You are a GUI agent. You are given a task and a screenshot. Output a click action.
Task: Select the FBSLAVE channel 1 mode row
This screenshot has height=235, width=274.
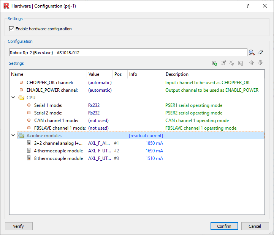[137, 128]
